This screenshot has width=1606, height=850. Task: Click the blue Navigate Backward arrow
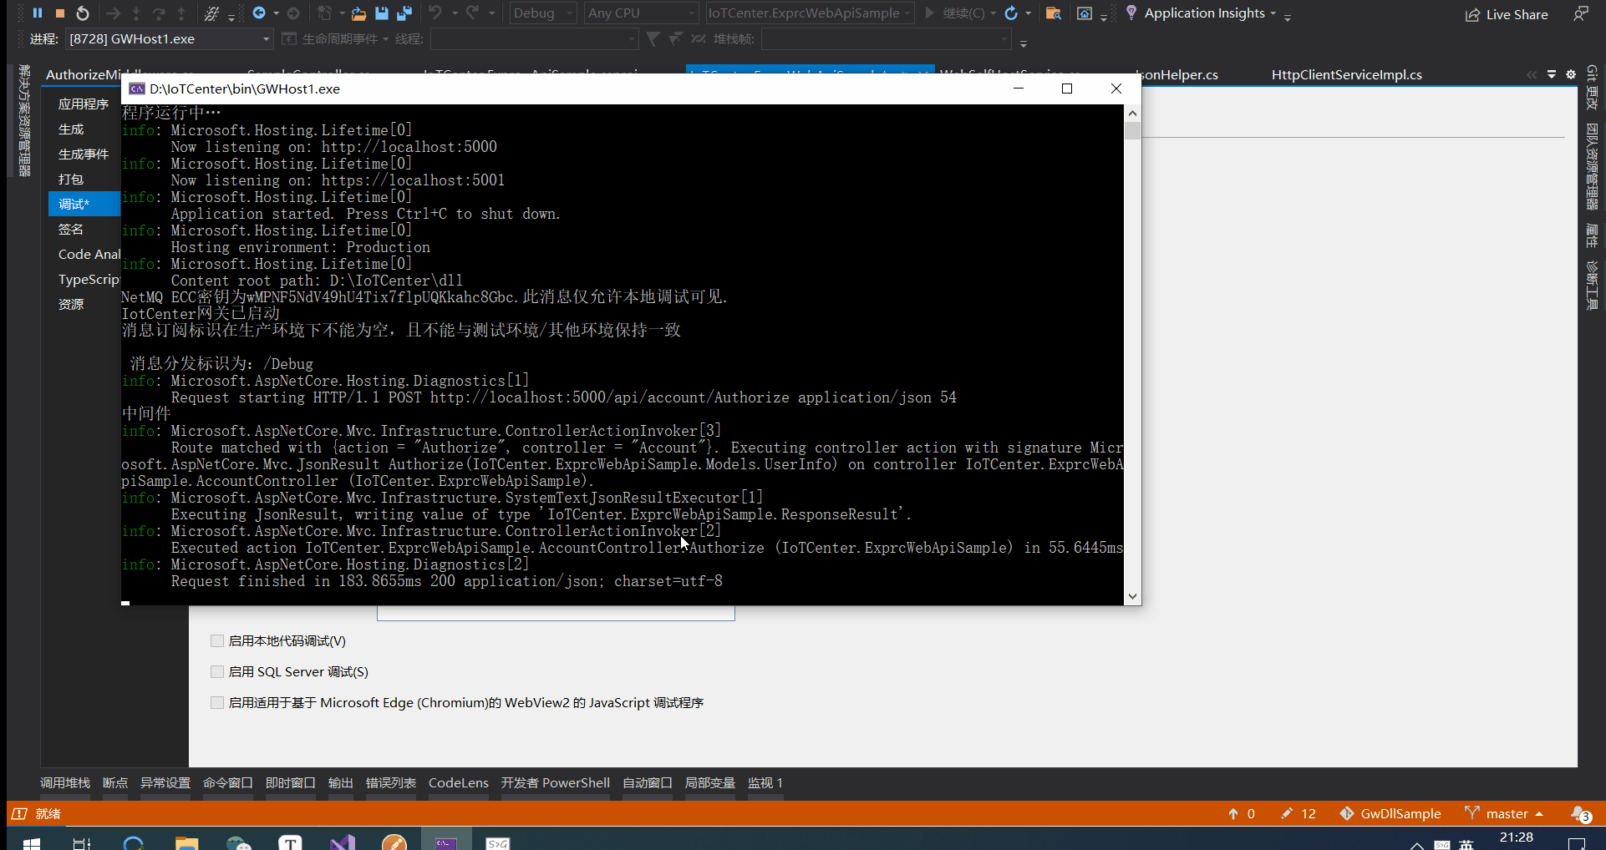pyautogui.click(x=259, y=13)
